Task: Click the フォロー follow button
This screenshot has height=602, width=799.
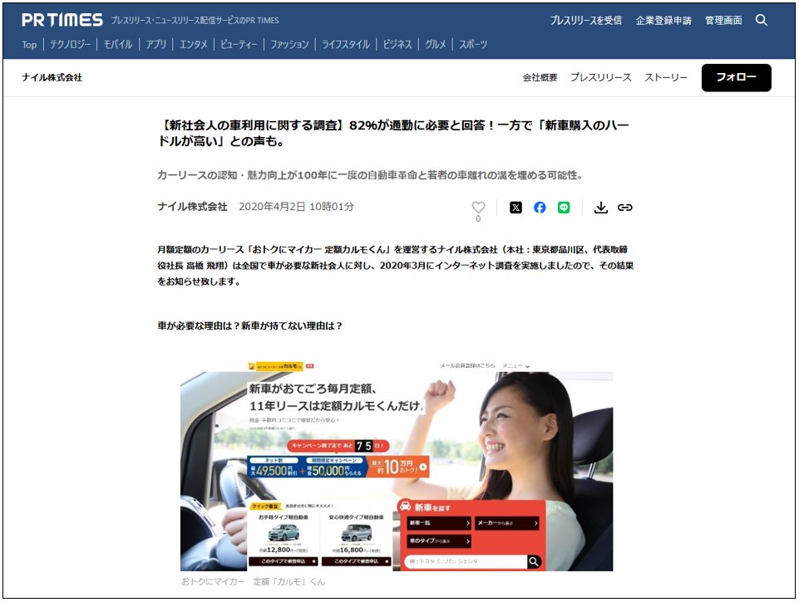Action: tap(737, 77)
